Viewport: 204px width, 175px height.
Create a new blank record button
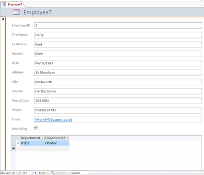click(44, 173)
